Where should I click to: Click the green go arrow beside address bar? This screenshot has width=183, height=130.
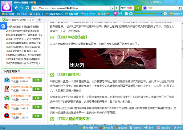point(117,8)
